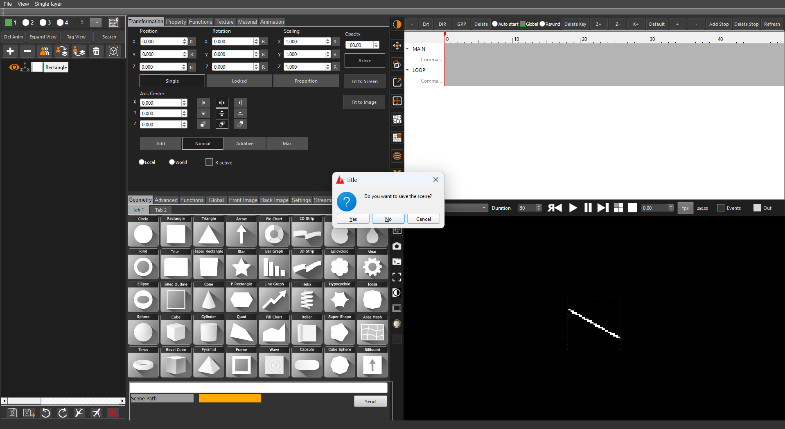Increase Opacity value with stepper

376,43
